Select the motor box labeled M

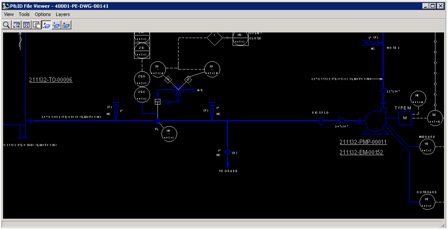point(405,118)
